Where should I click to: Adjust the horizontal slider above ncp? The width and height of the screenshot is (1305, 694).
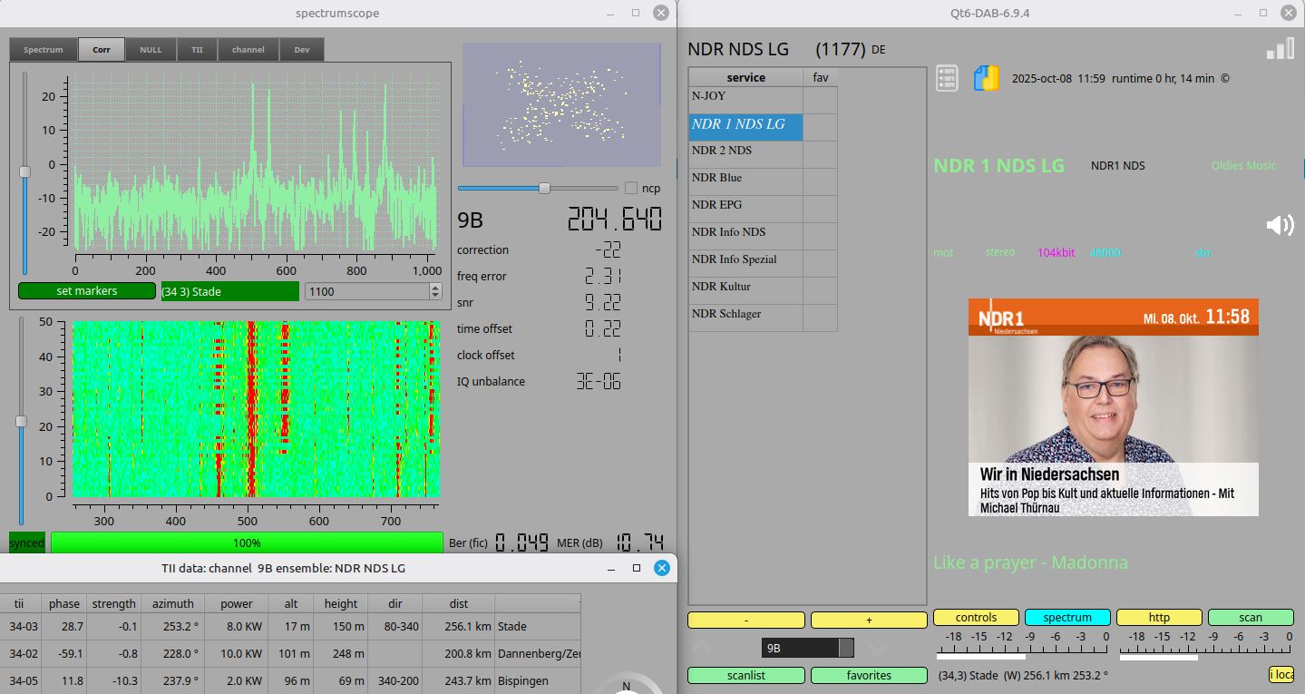click(x=544, y=188)
